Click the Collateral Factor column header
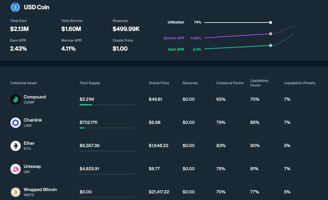 pos(230,83)
